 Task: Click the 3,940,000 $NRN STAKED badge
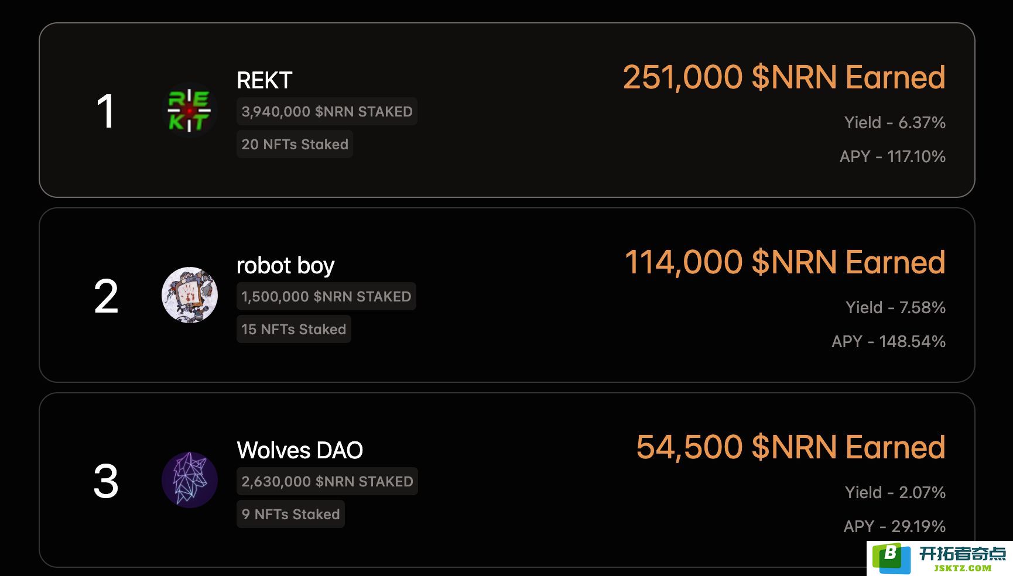pos(327,111)
